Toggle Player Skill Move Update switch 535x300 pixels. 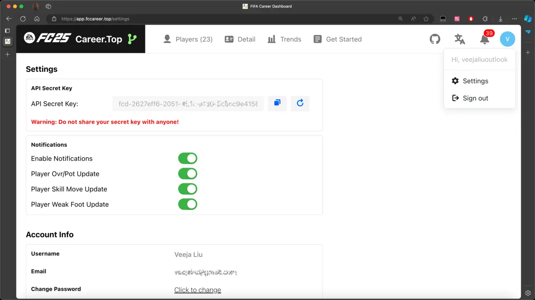(x=188, y=189)
